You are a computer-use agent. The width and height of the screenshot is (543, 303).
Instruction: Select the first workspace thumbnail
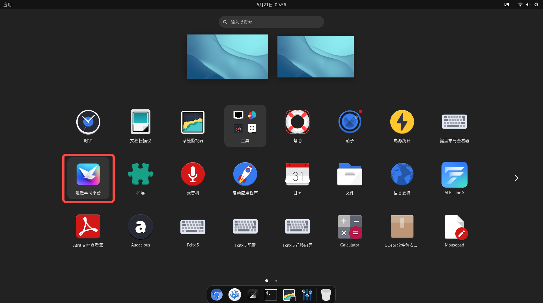point(227,57)
